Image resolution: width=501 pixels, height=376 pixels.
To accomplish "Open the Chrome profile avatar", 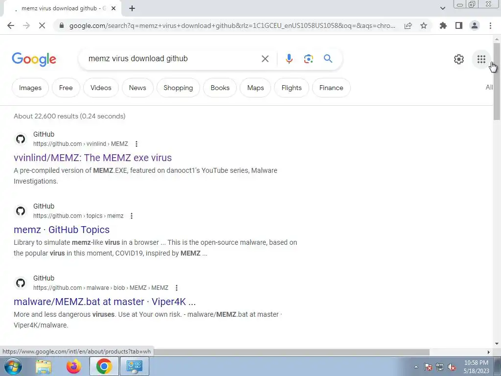I will click(475, 25).
